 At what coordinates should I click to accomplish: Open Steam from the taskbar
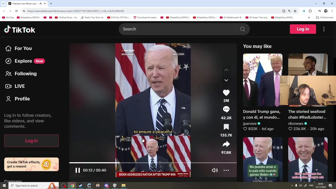81,186
